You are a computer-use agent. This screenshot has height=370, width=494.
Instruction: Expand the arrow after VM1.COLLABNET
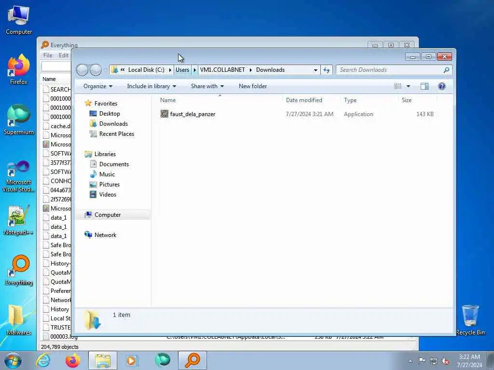tap(251, 70)
